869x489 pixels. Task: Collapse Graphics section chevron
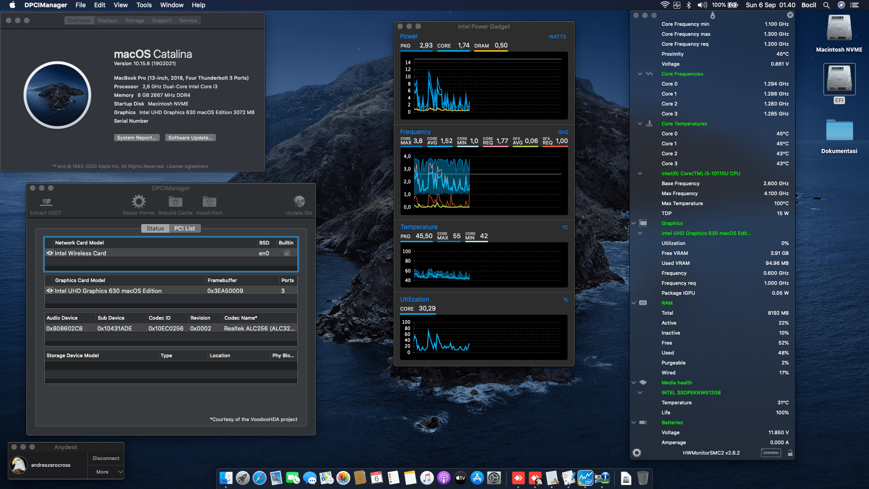click(634, 223)
